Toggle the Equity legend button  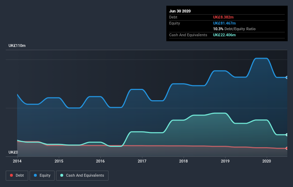point(42,176)
